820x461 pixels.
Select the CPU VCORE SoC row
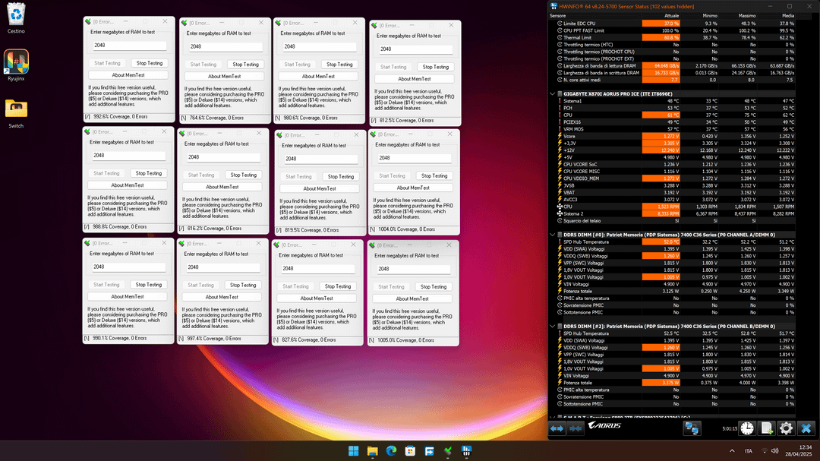[672, 164]
